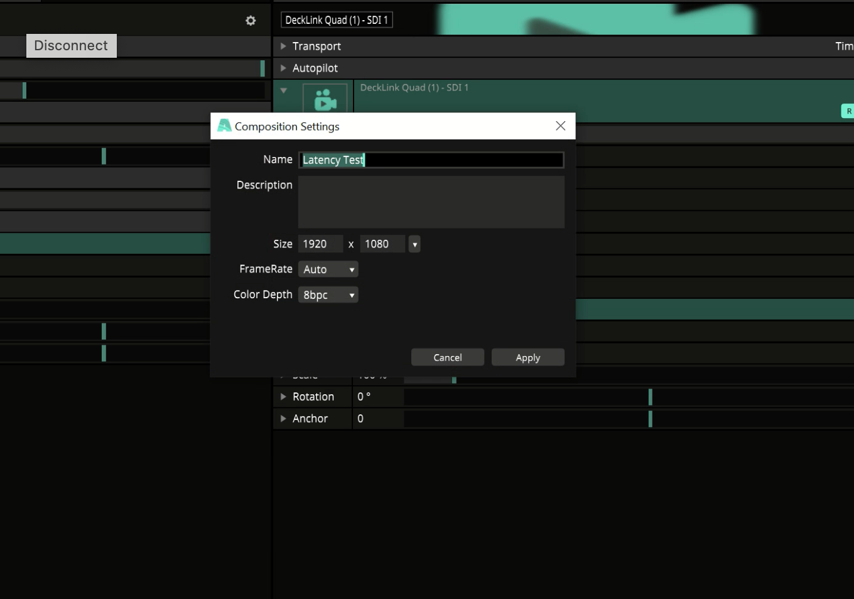Open settings via the gear icon
854x599 pixels.
(x=251, y=21)
